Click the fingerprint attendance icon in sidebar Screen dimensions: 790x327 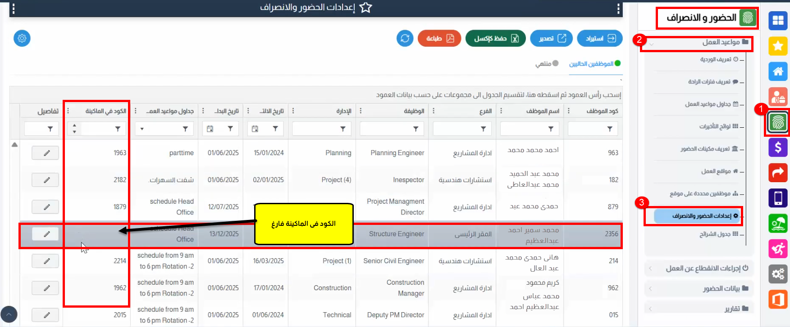tap(778, 122)
